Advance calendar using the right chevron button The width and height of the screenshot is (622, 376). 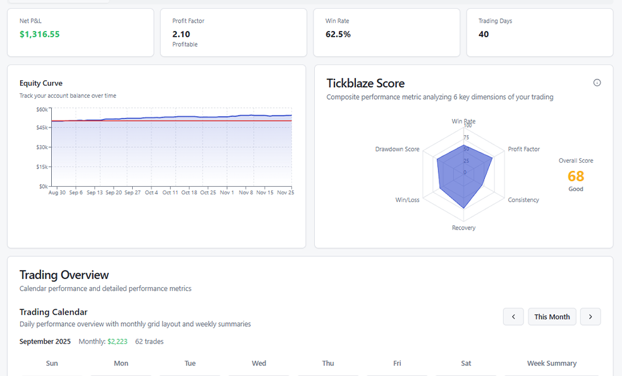point(590,317)
